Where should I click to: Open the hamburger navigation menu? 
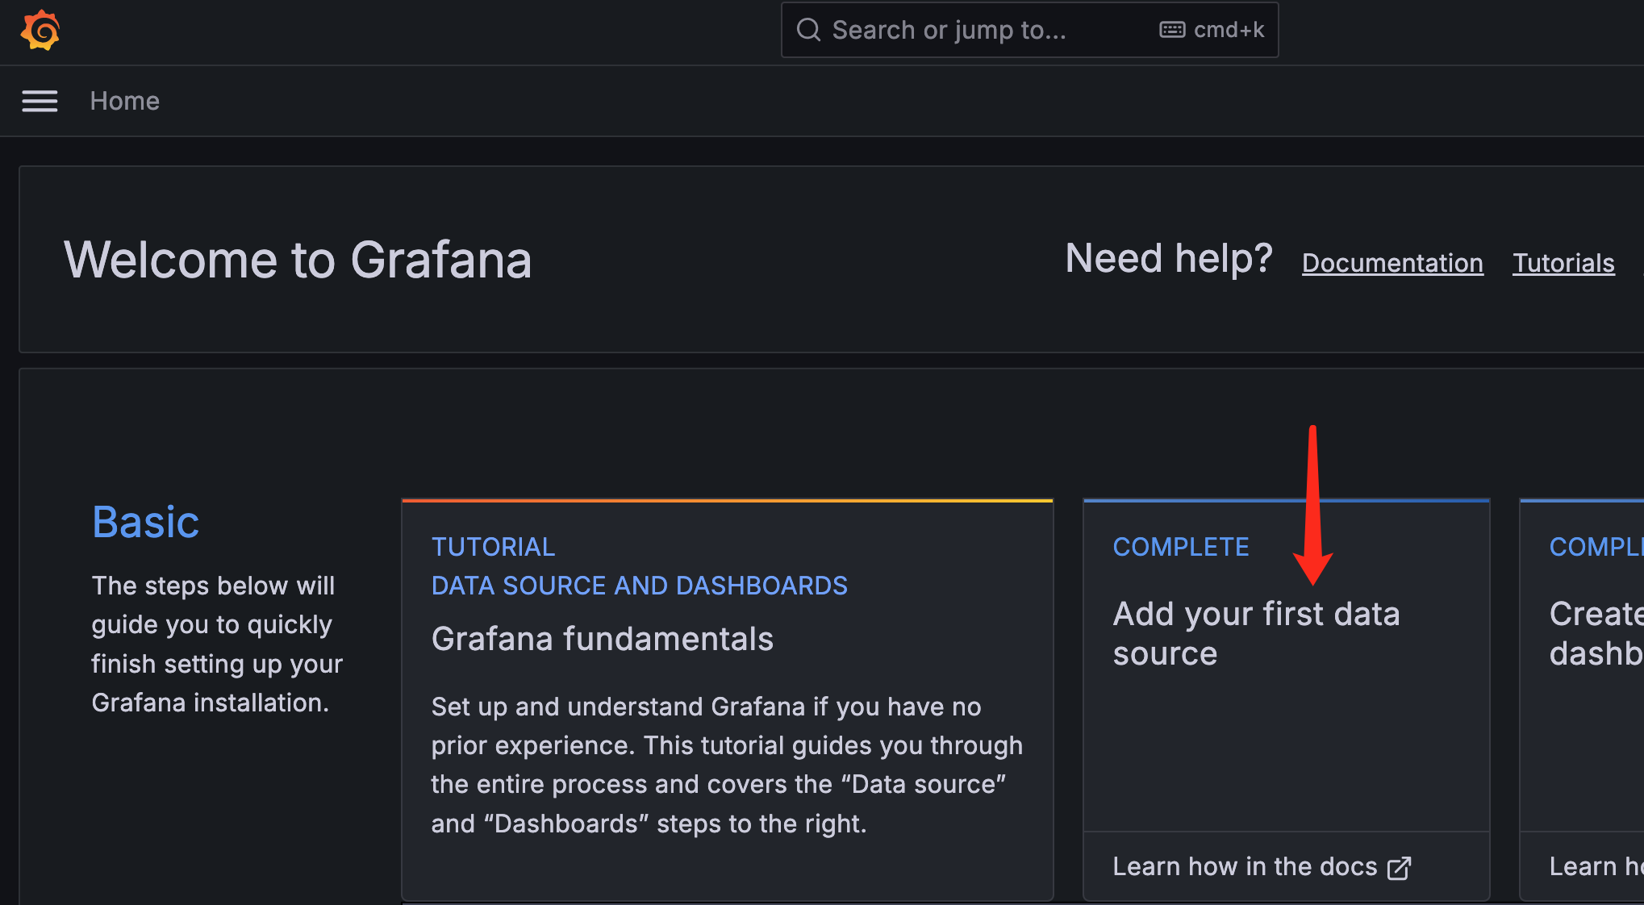(40, 101)
